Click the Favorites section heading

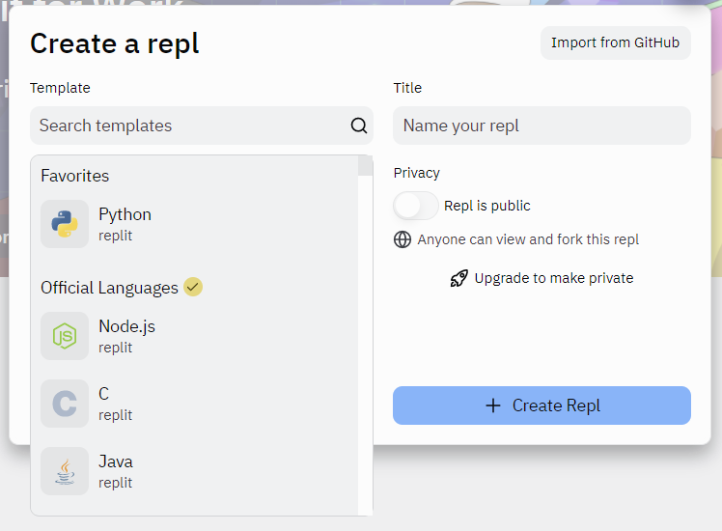pyautogui.click(x=75, y=176)
